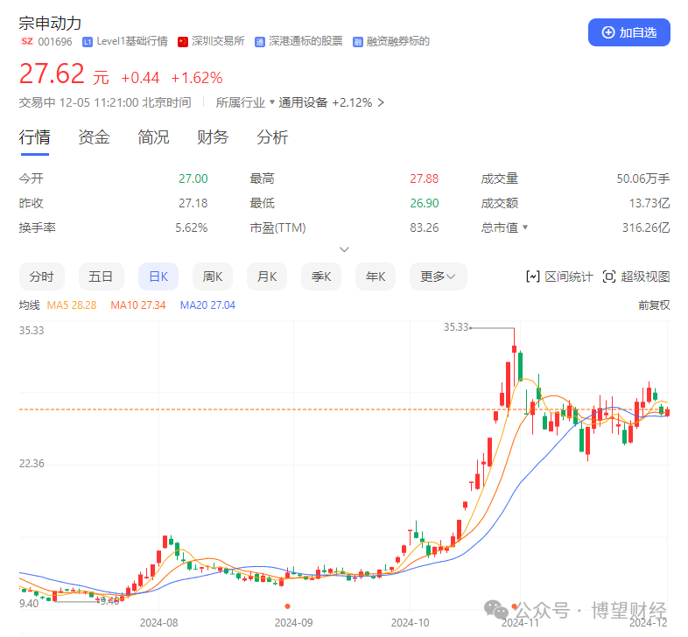Open the 融资融券标的 tag

398,41
